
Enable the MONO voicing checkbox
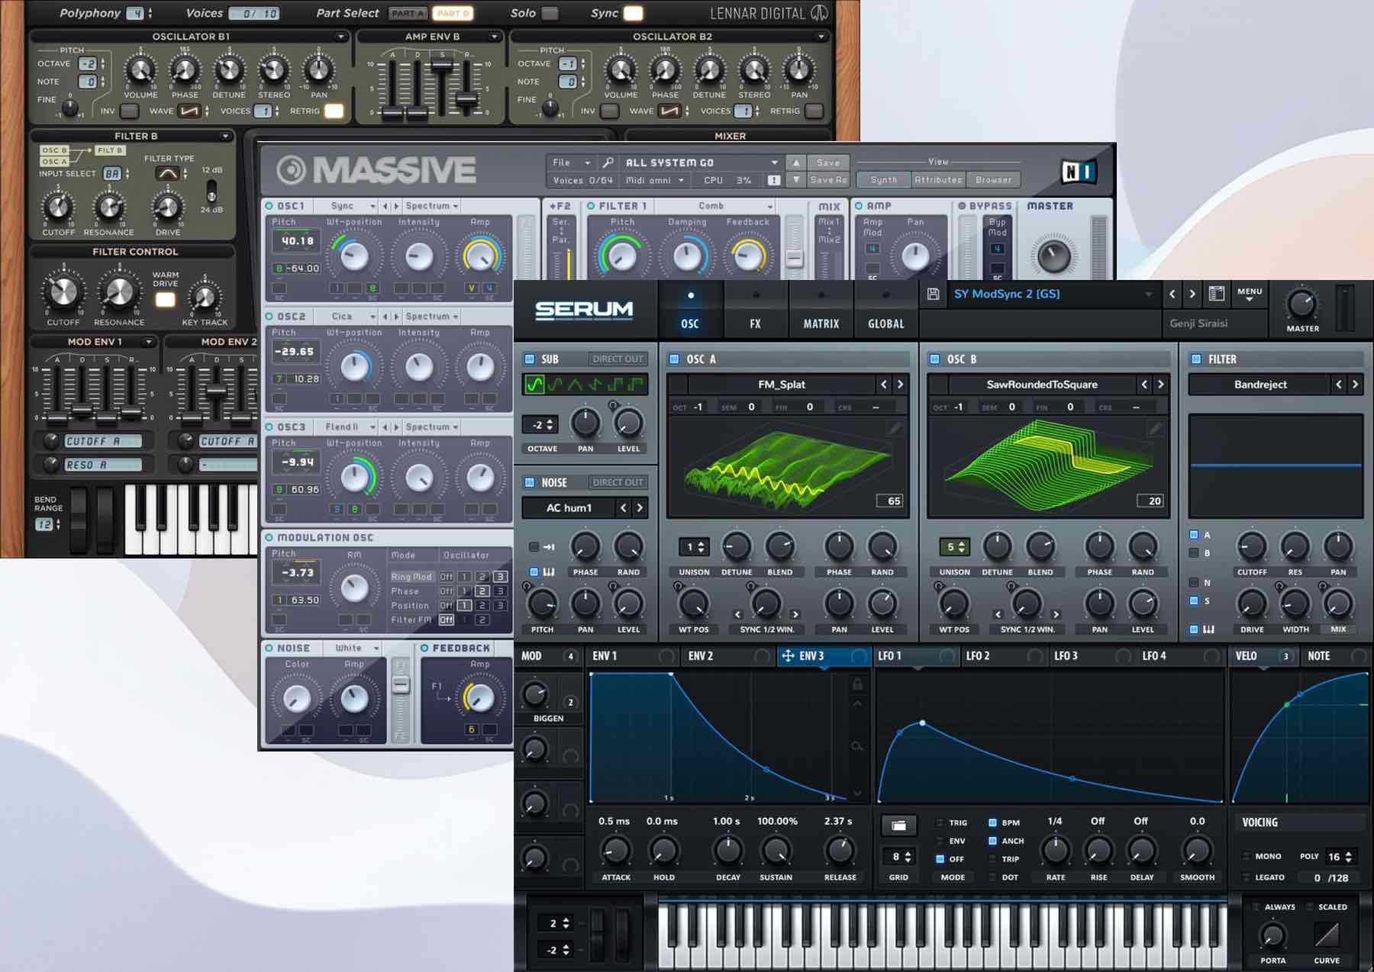tap(1247, 856)
